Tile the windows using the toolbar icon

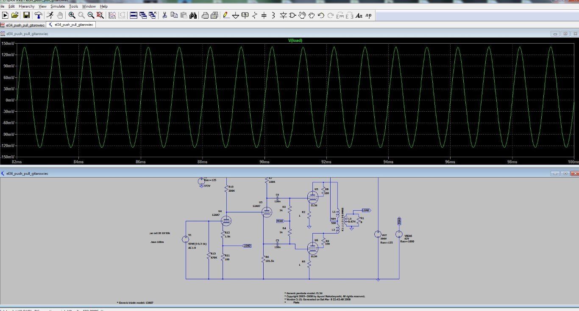(134, 15)
